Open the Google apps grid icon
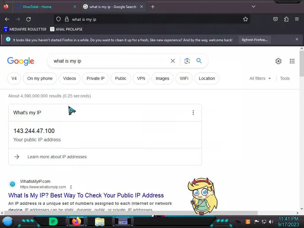The height and width of the screenshot is (228, 304). tap(292, 61)
